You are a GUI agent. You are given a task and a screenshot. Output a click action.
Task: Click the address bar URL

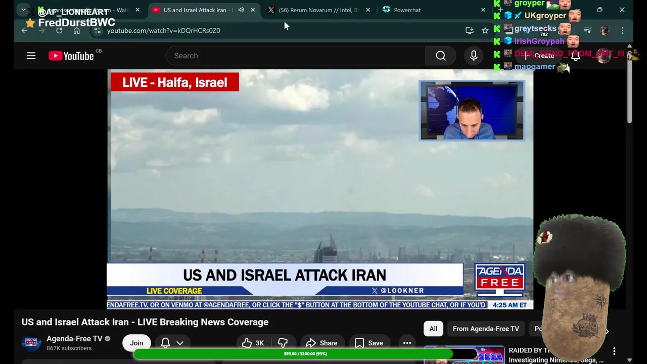pos(164,30)
